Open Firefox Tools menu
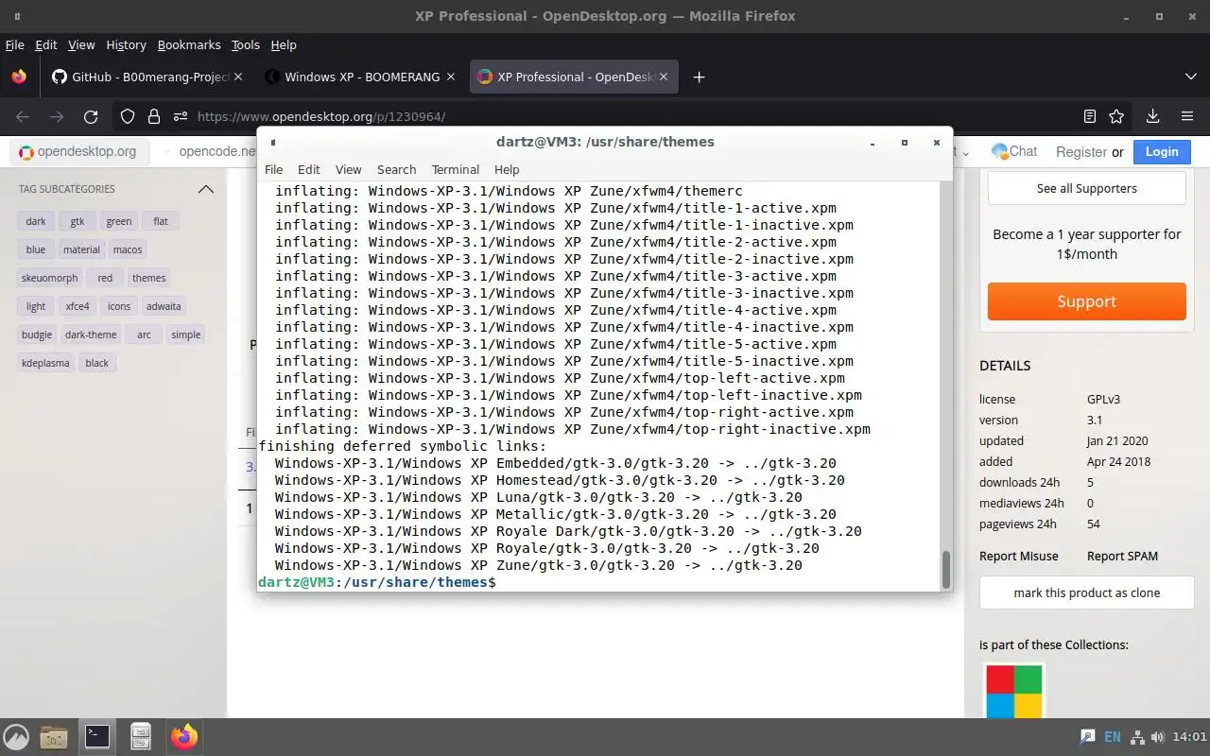The width and height of the screenshot is (1210, 756). pos(245,44)
